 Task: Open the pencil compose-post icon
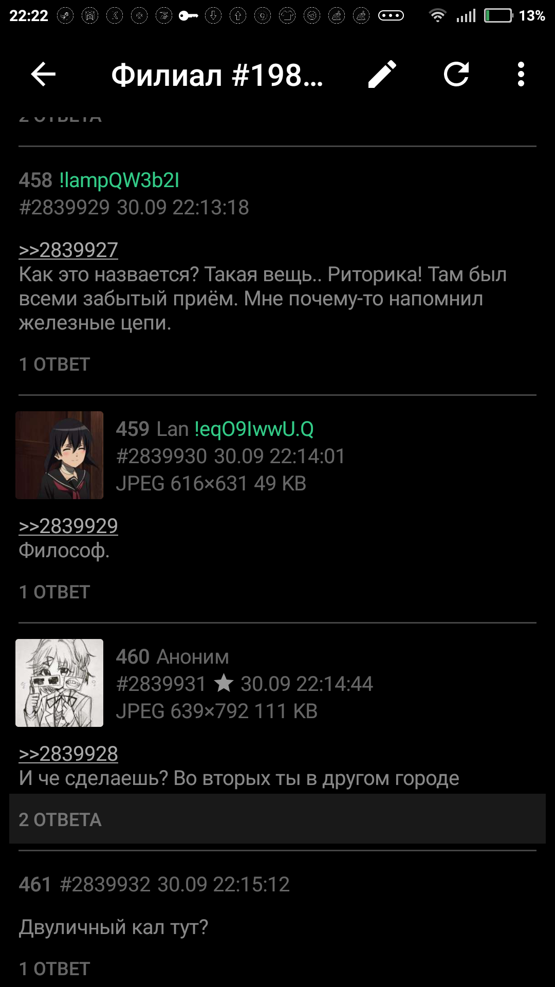click(x=382, y=75)
